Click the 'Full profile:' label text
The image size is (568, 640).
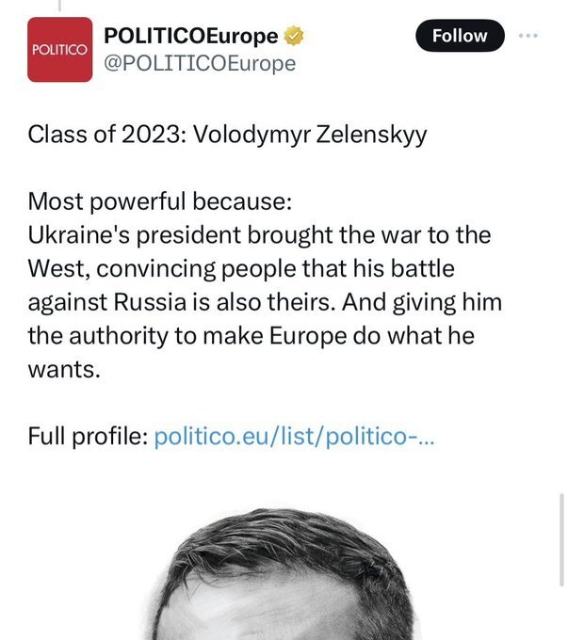88,436
